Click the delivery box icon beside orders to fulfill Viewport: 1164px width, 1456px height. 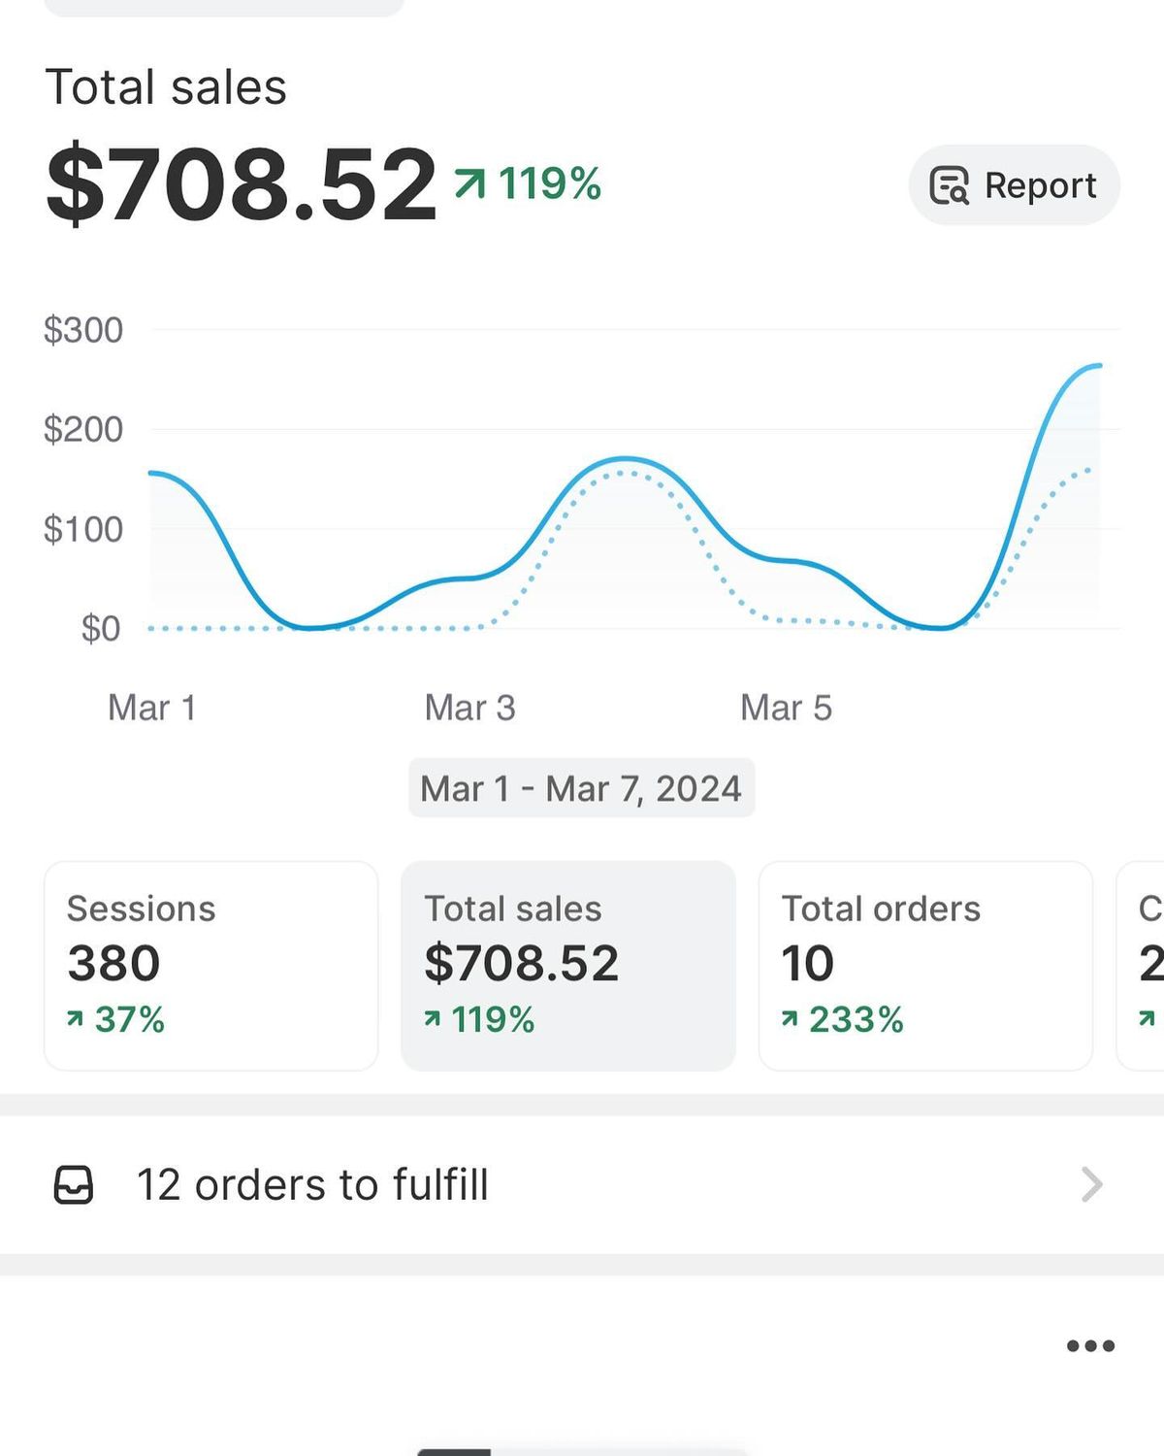point(76,1183)
